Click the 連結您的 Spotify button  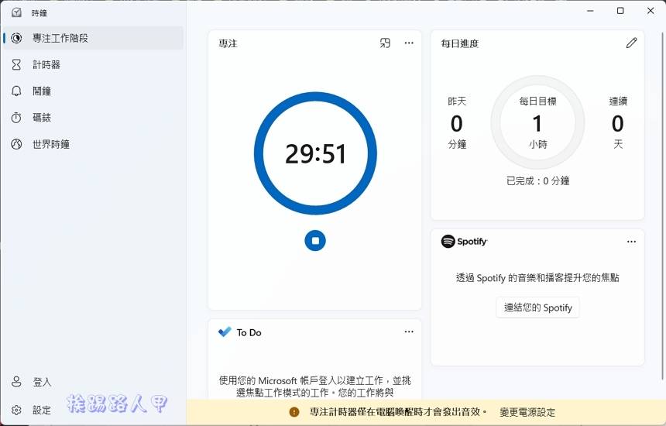(537, 307)
